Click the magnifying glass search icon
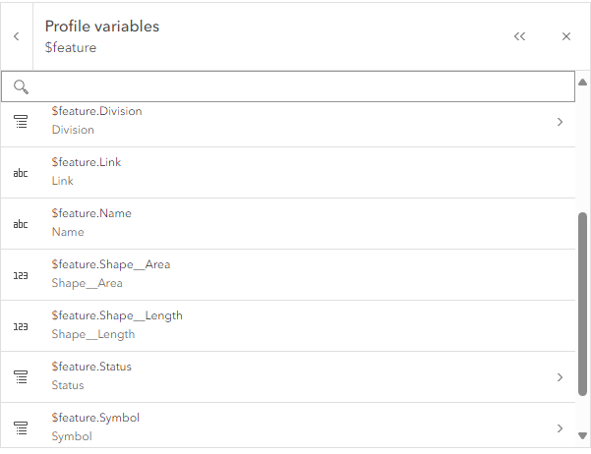The image size is (591, 454). [21, 86]
